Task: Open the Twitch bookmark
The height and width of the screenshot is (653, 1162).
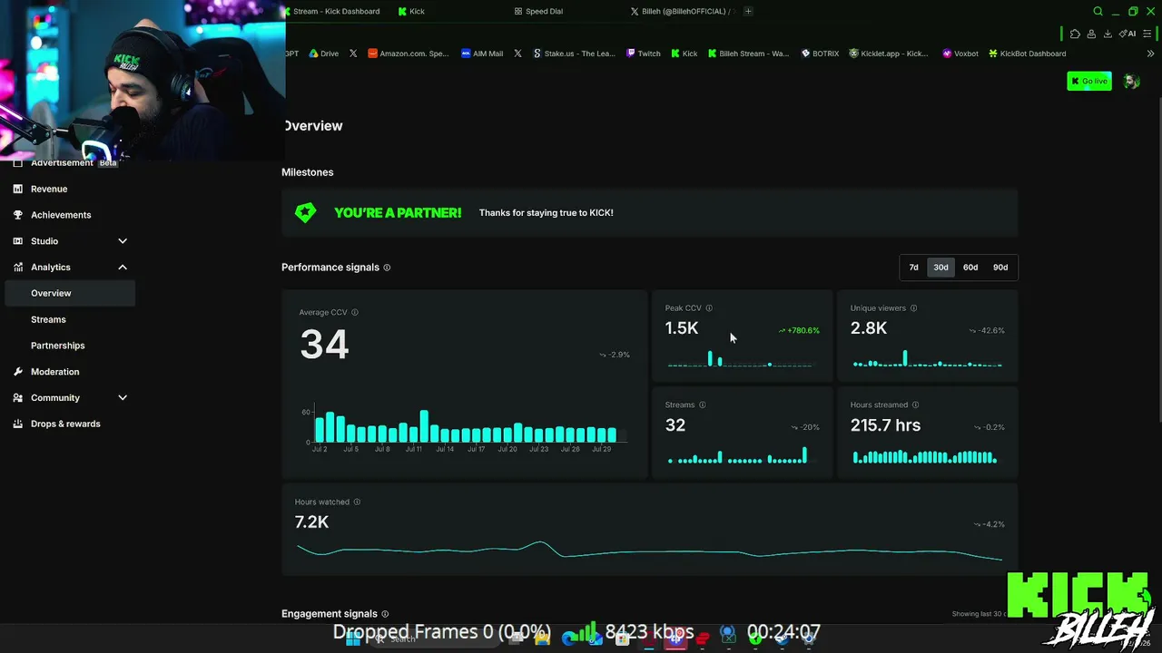Action: [x=644, y=54]
